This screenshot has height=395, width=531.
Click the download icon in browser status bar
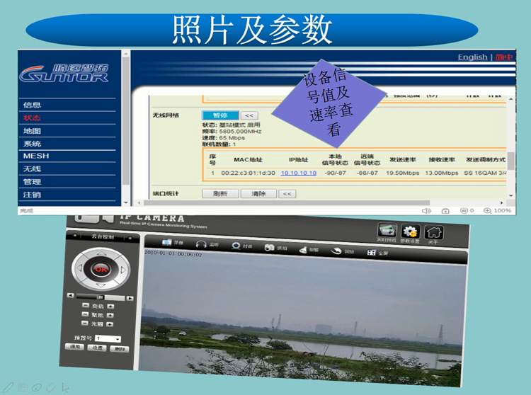click(x=445, y=211)
